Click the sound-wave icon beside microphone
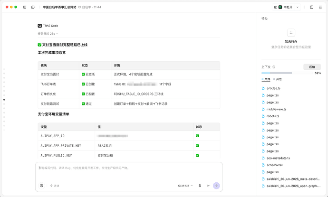This screenshot has width=328, height=197. (x=208, y=186)
